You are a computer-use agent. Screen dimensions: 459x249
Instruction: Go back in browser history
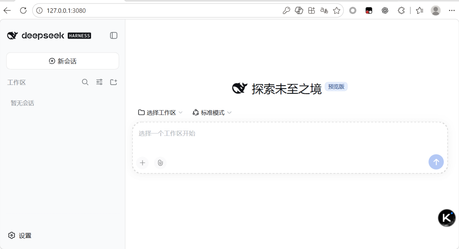click(7, 11)
